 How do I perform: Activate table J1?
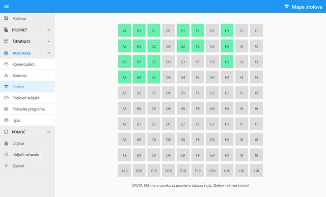pos(256,31)
